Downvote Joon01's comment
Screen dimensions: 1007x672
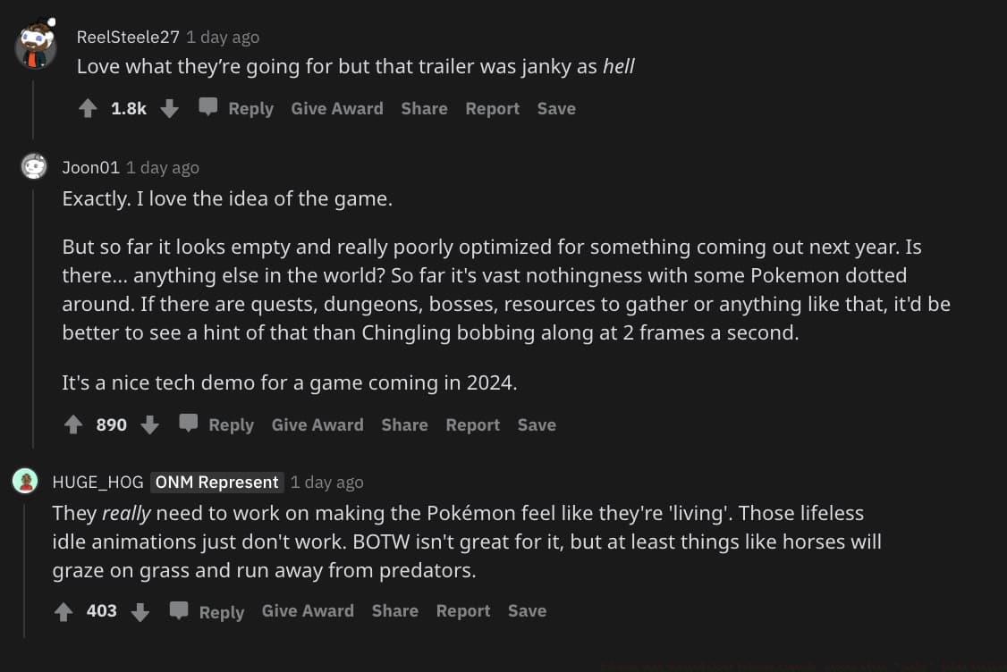click(150, 425)
